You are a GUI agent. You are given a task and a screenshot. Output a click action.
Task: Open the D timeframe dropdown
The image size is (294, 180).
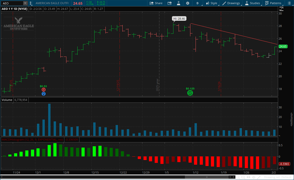[x=197, y=3]
